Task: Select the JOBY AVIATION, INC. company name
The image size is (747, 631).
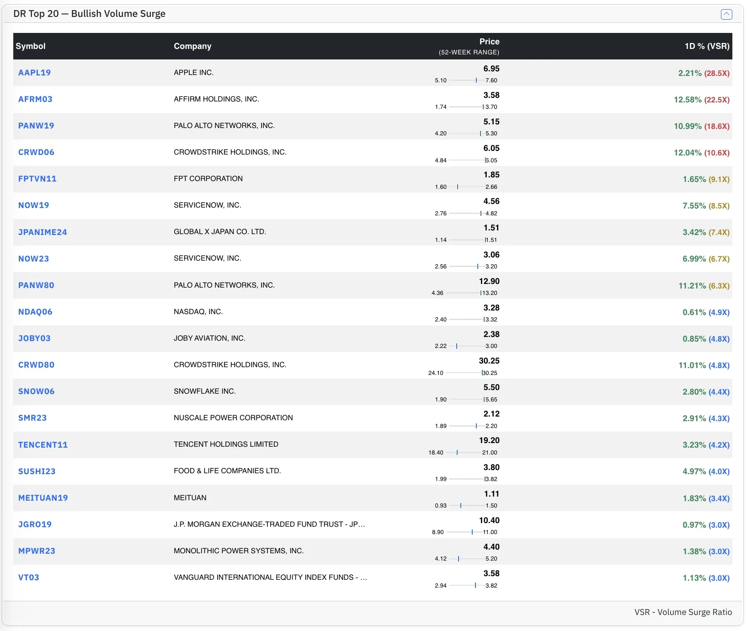Action: [209, 338]
